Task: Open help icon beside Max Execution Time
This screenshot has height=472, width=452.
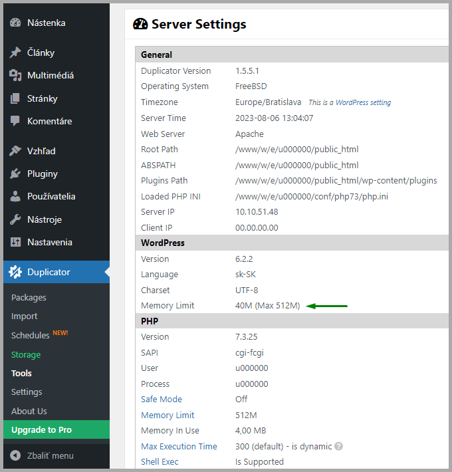Action: [x=339, y=447]
